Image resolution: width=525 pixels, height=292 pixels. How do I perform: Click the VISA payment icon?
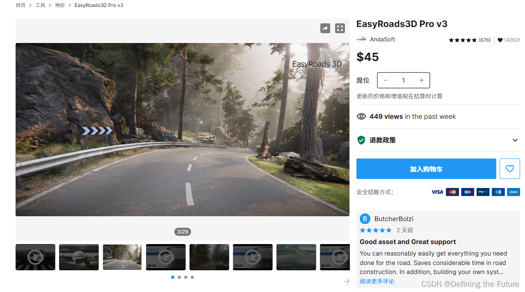(437, 192)
